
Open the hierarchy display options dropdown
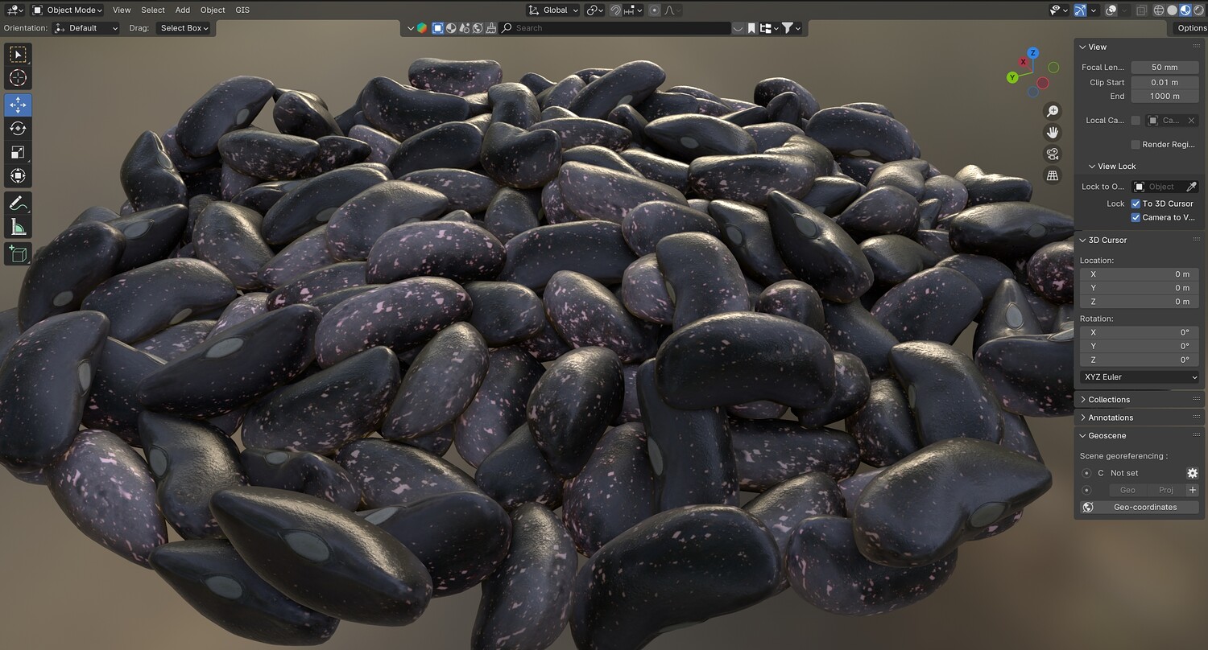[768, 28]
